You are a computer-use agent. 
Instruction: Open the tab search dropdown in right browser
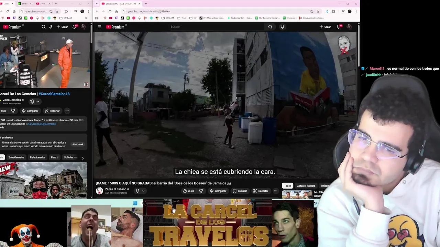tap(97, 4)
